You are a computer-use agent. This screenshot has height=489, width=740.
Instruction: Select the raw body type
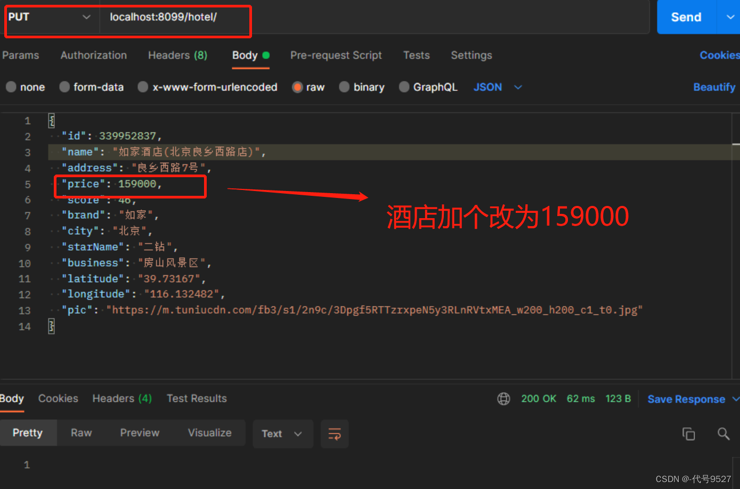[308, 87]
